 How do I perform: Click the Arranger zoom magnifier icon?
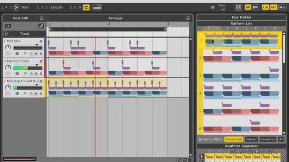(180, 160)
